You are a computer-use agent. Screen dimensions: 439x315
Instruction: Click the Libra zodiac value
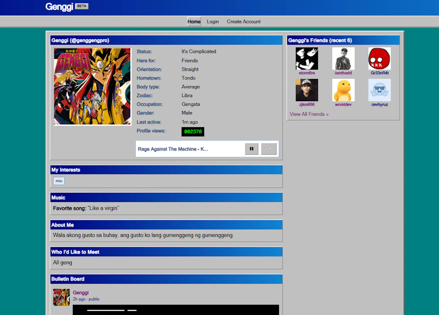click(x=187, y=95)
